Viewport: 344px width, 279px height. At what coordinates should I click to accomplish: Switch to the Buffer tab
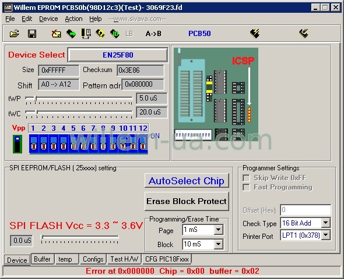[42, 259]
